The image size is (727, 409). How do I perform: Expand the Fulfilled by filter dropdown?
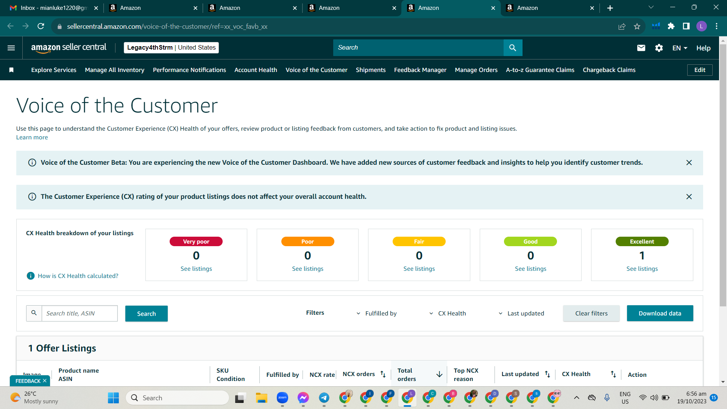coord(377,314)
